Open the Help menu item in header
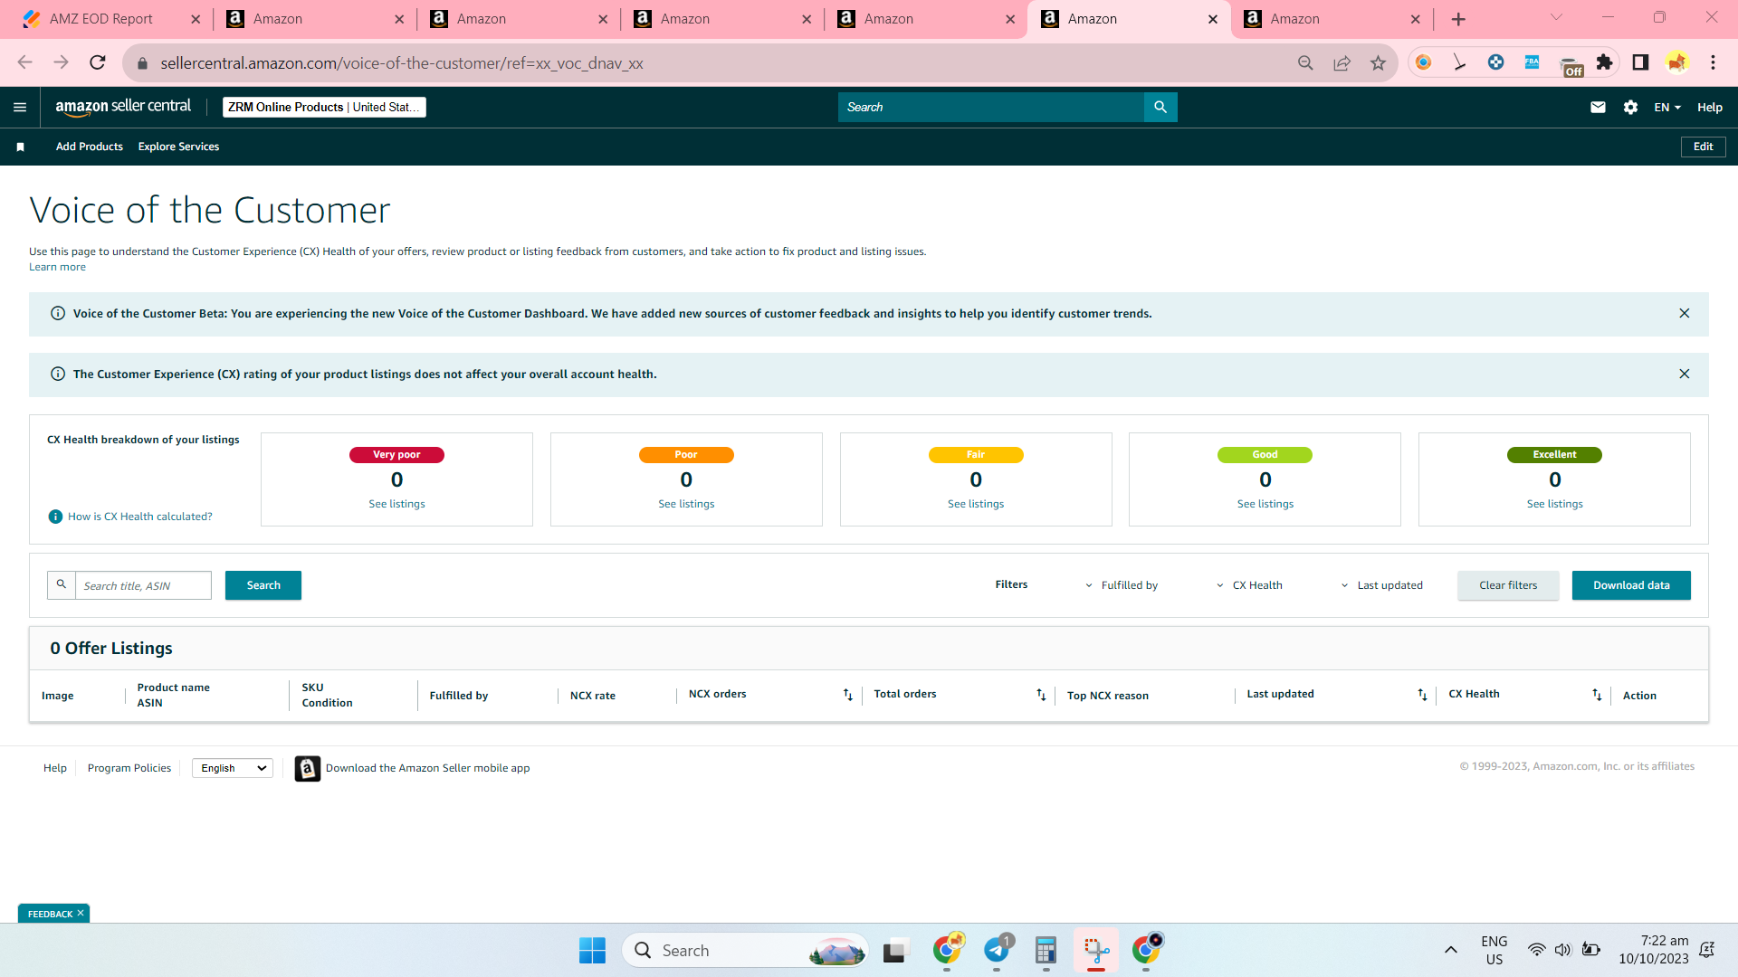The image size is (1738, 977). (1709, 107)
